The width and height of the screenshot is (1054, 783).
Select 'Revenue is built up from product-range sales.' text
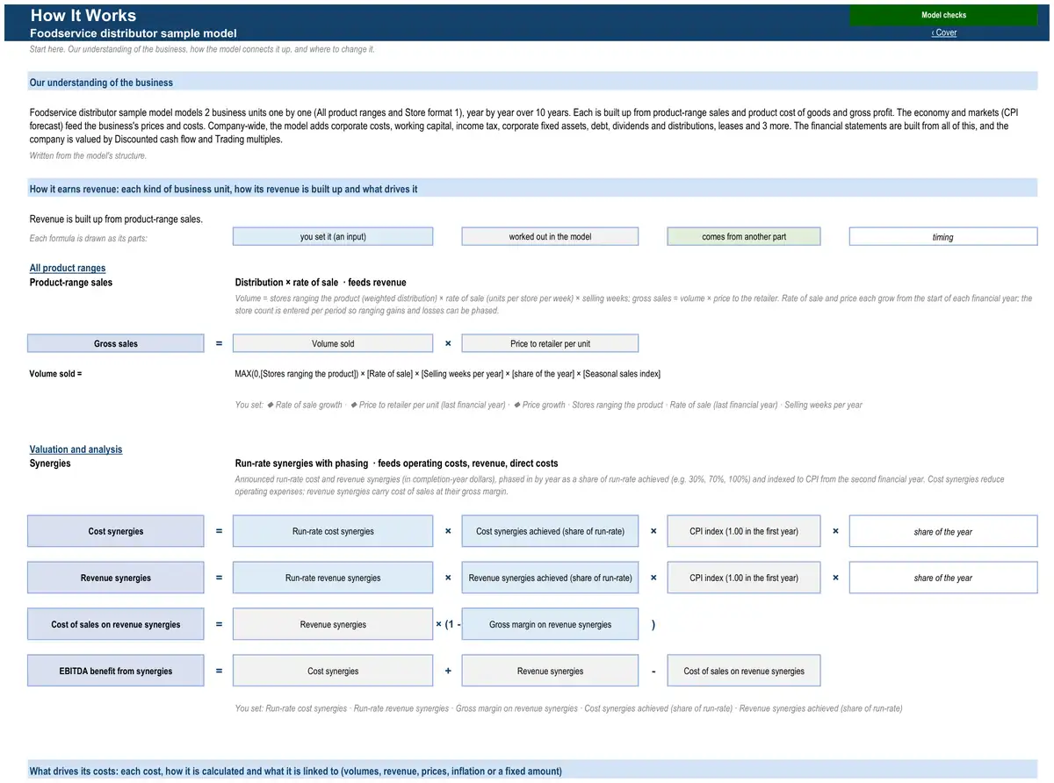click(x=116, y=219)
